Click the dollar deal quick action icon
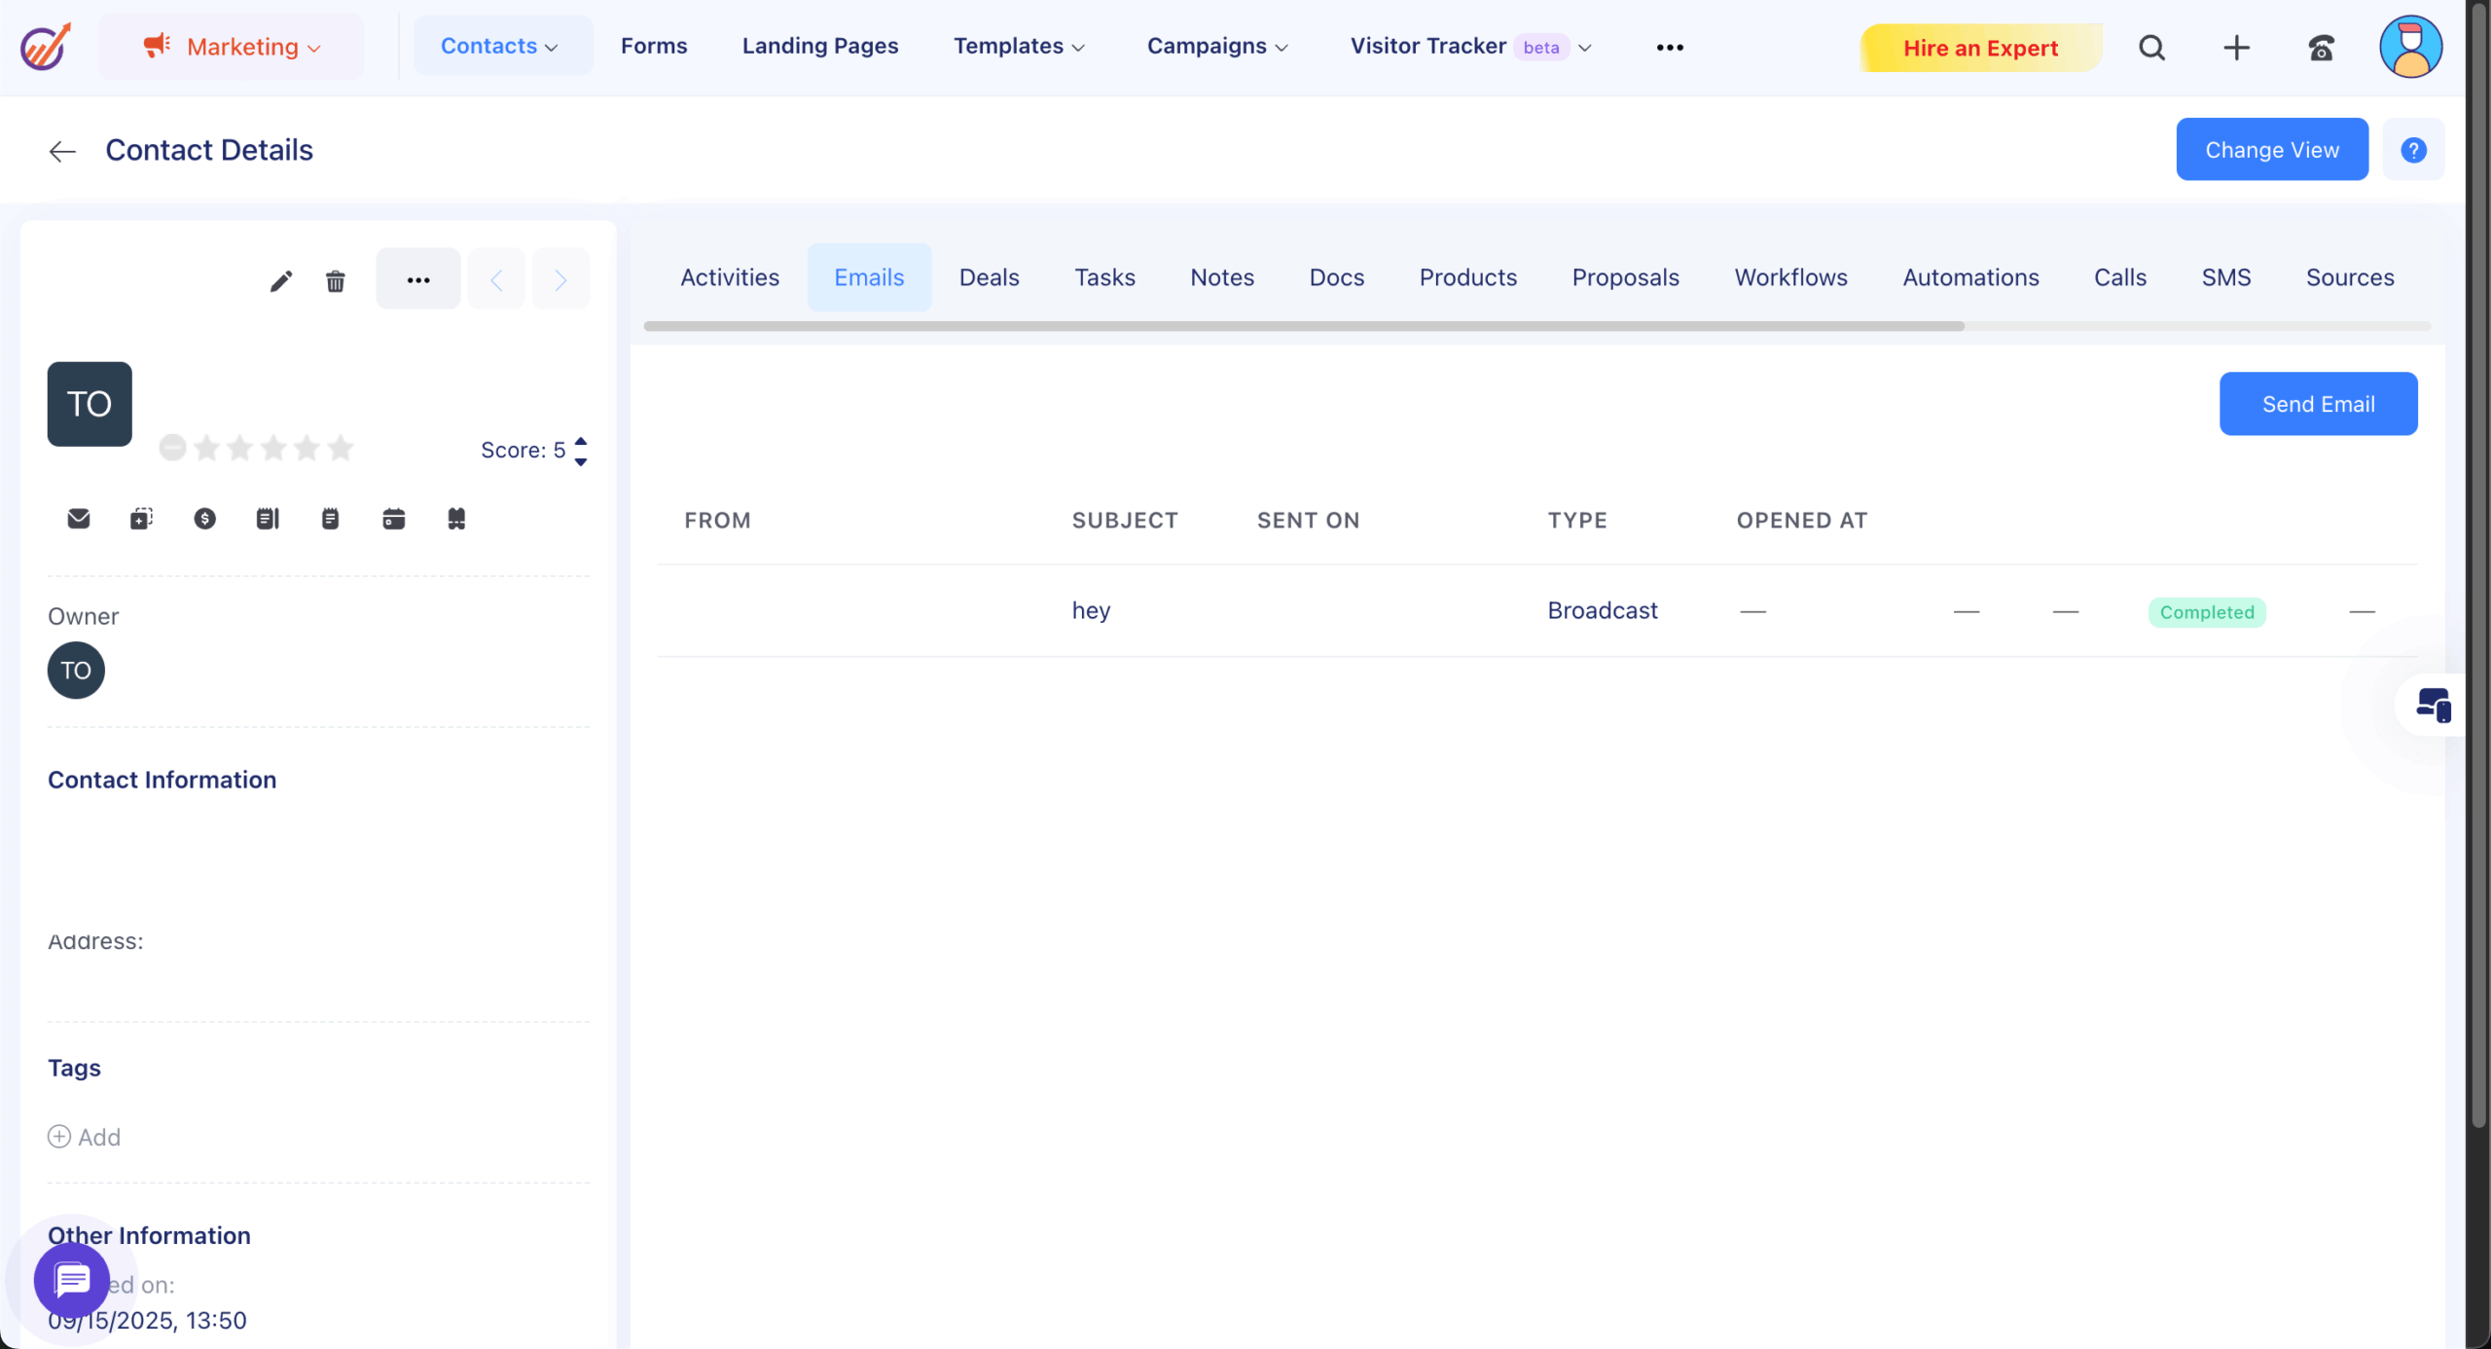The height and width of the screenshot is (1349, 2491). click(204, 519)
